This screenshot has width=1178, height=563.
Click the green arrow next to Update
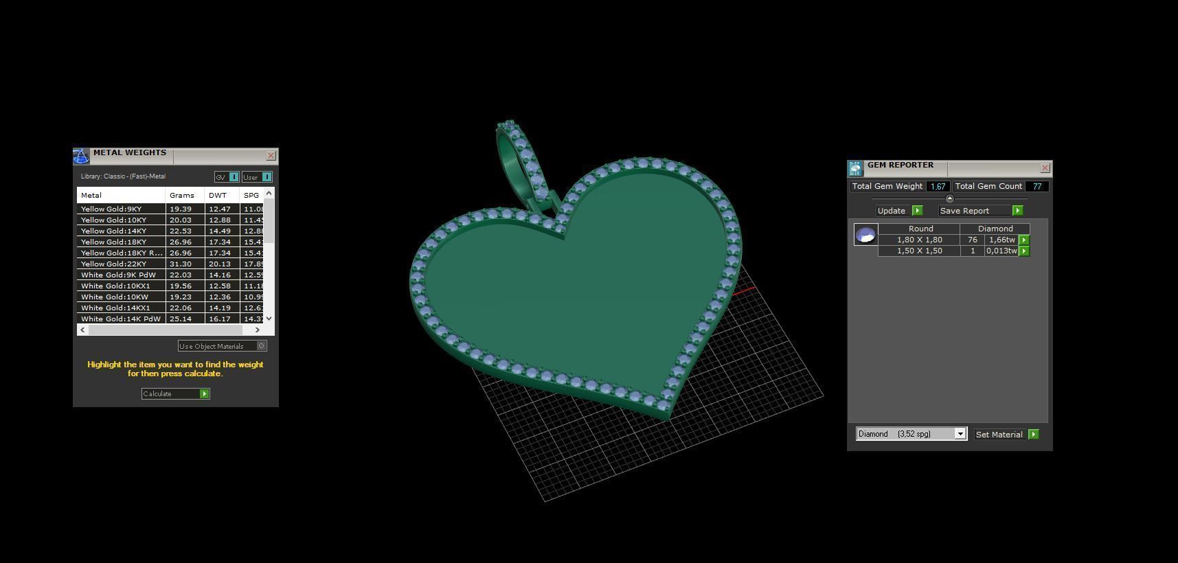(917, 211)
